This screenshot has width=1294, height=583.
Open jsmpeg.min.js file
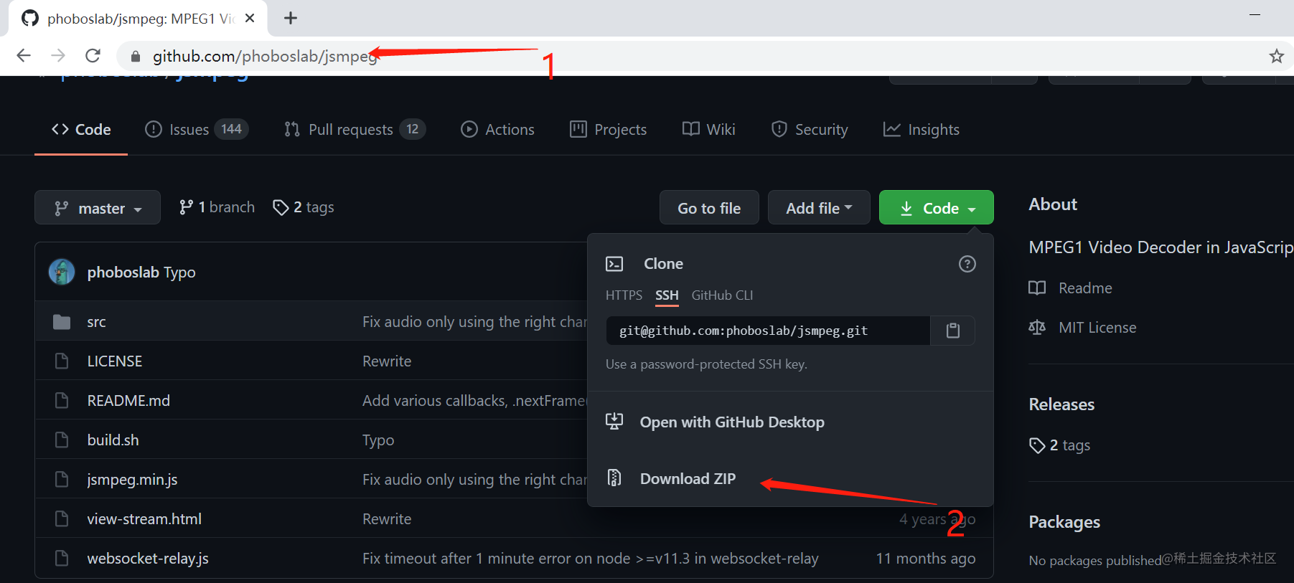(x=132, y=480)
